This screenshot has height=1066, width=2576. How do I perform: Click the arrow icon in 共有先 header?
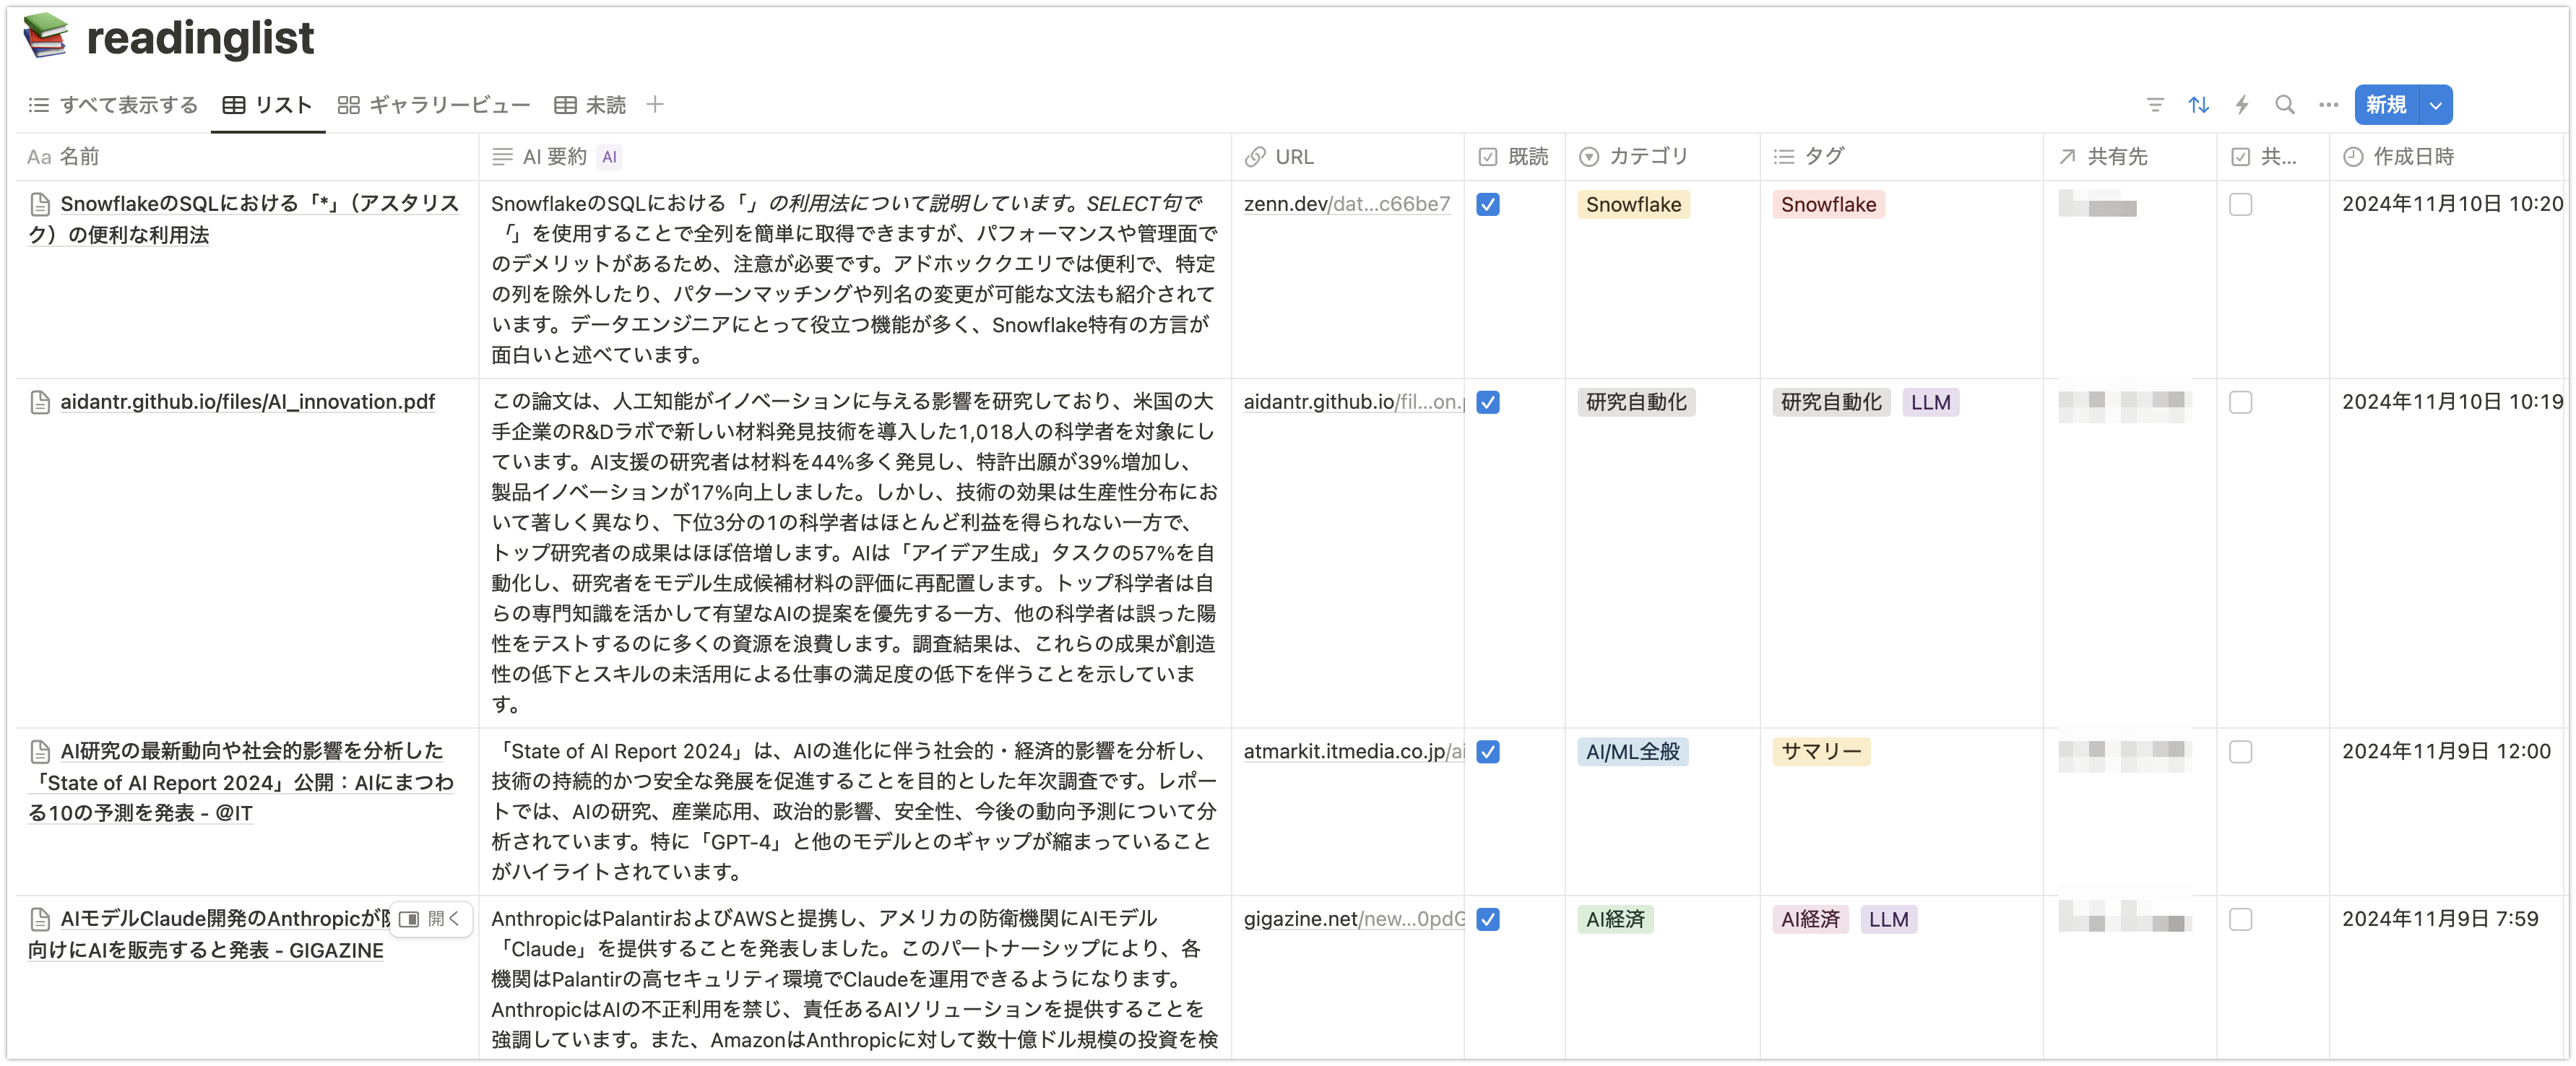[2068, 157]
